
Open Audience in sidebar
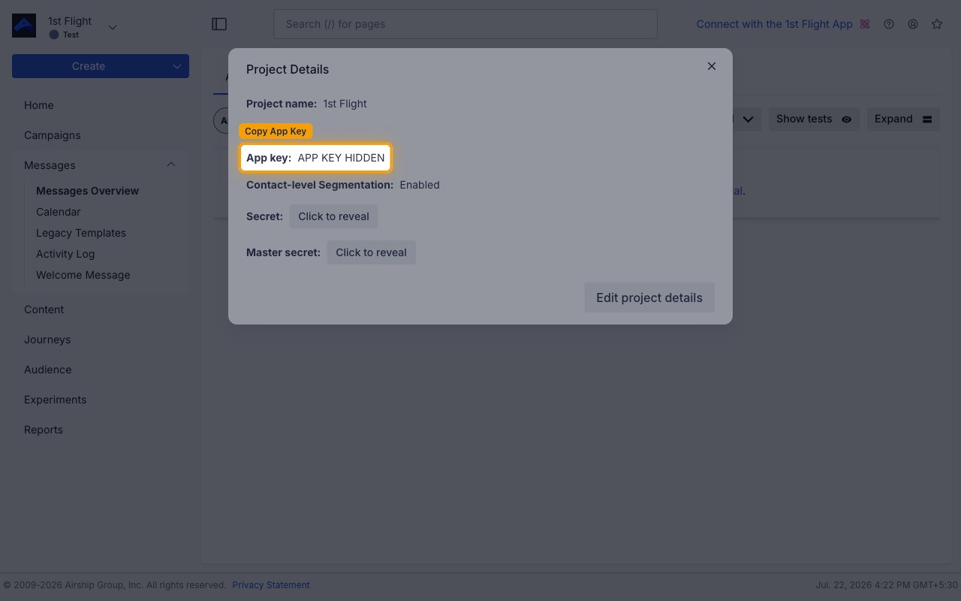click(x=47, y=370)
